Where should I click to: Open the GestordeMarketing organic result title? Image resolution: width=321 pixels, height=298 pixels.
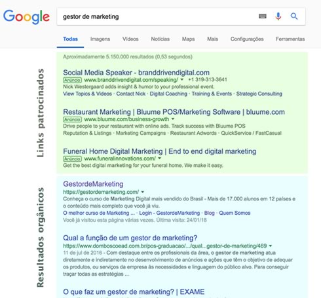click(x=93, y=184)
